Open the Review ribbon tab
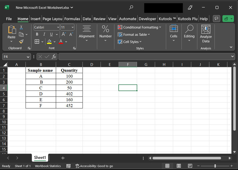The width and height of the screenshot is (238, 170). click(x=99, y=19)
